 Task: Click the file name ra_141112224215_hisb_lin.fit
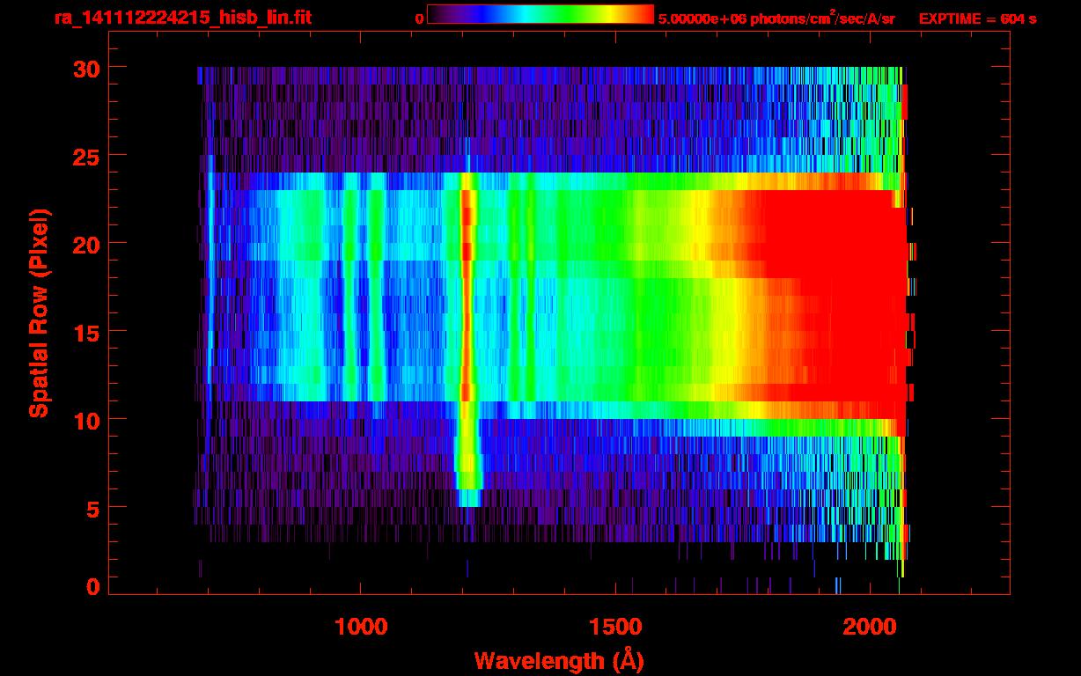[182, 17]
